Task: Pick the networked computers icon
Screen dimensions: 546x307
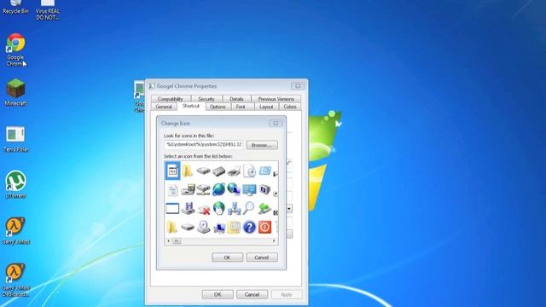Action: (x=234, y=208)
